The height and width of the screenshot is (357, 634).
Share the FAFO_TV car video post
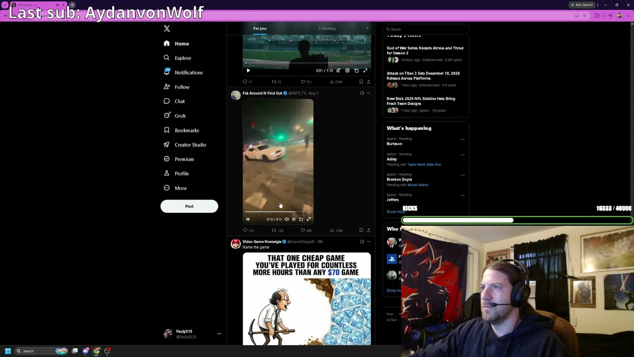tap(368, 231)
